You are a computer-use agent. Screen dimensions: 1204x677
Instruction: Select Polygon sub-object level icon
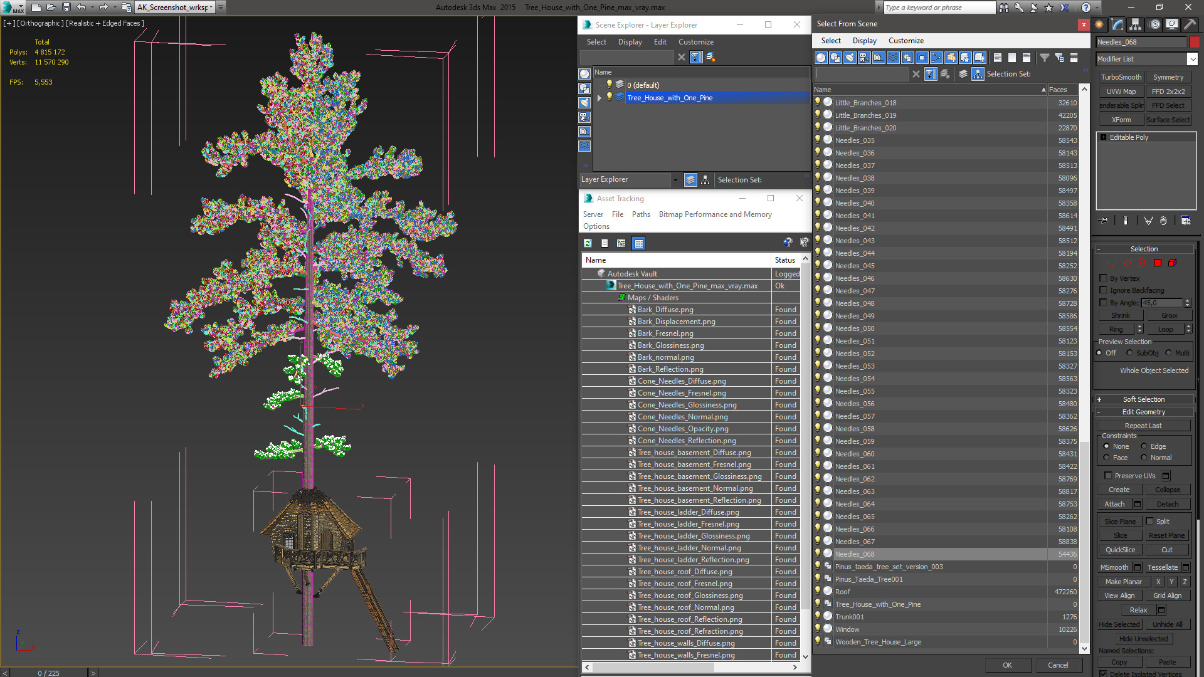pos(1158,263)
